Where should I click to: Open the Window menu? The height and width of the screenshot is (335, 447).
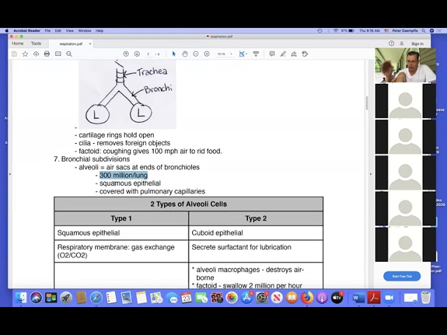click(x=85, y=31)
